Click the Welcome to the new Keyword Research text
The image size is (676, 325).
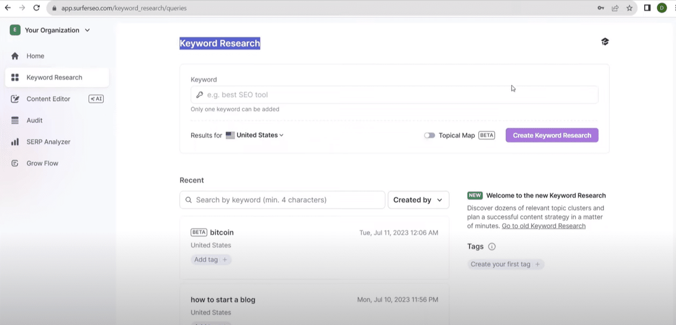pyautogui.click(x=546, y=196)
